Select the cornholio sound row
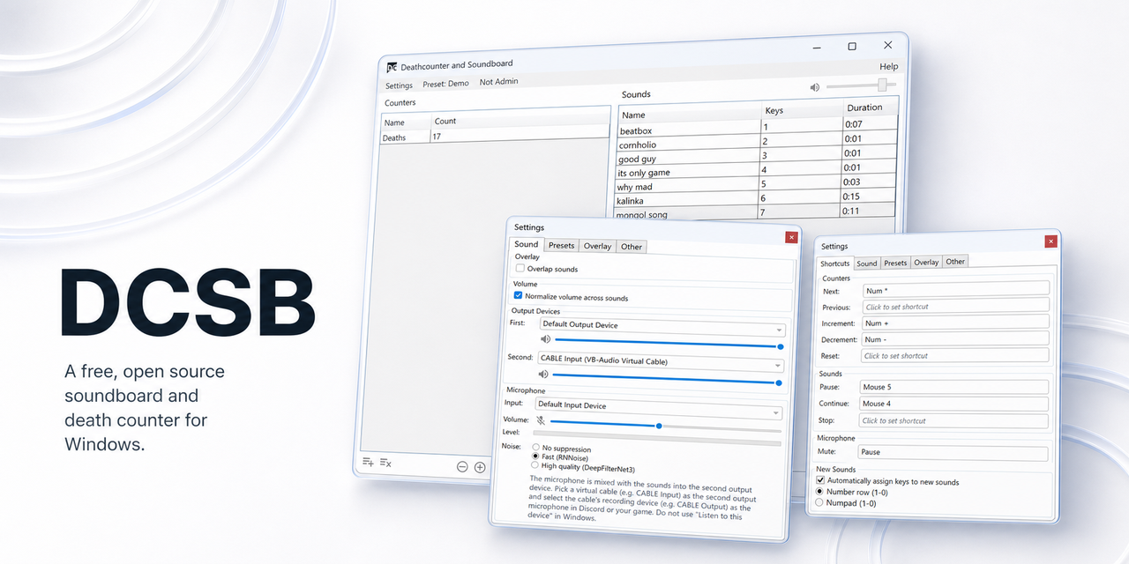Viewport: 1129px width, 564px height. [x=758, y=142]
